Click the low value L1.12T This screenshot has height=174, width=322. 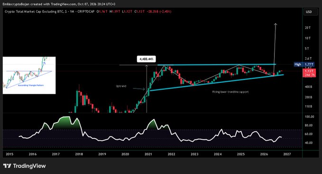[127, 11]
